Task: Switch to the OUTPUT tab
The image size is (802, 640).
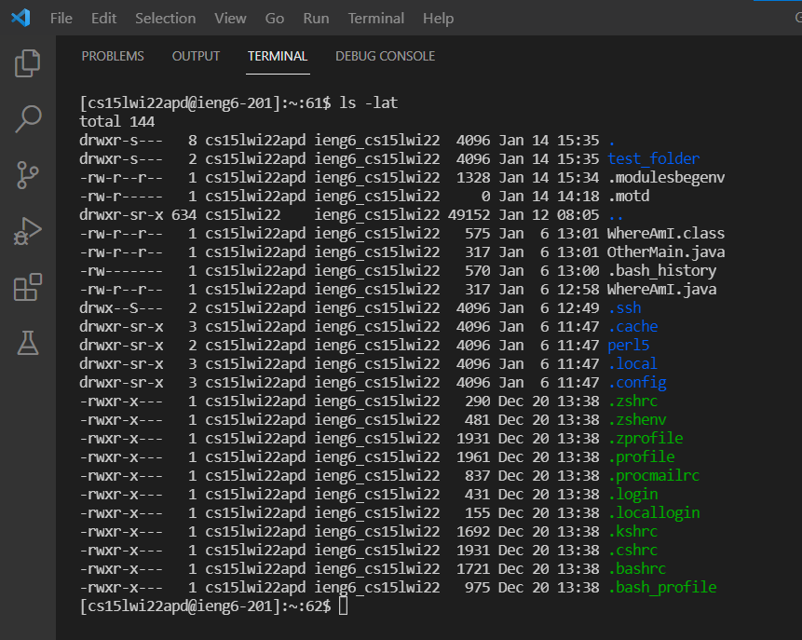Action: (x=196, y=56)
